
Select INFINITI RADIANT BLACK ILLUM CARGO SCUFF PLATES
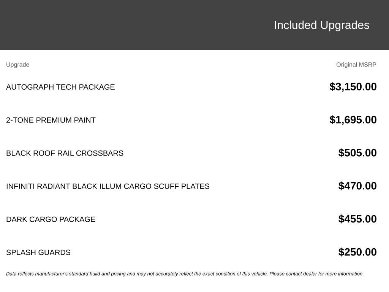pos(108,186)
